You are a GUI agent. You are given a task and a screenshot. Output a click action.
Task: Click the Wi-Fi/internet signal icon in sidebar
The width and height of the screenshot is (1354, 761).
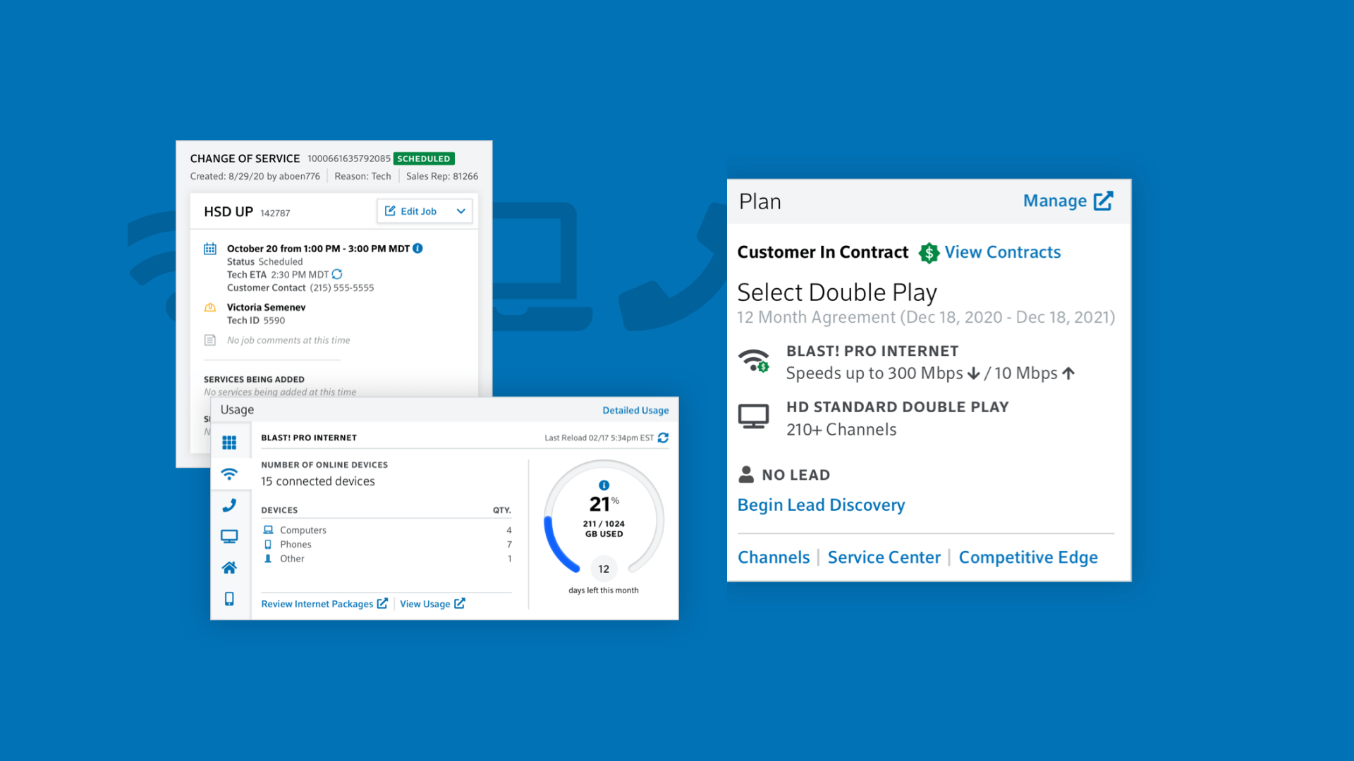click(231, 473)
